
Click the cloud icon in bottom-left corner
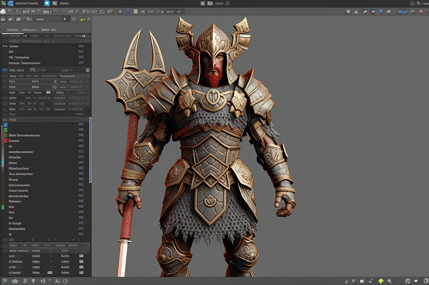coord(15,281)
